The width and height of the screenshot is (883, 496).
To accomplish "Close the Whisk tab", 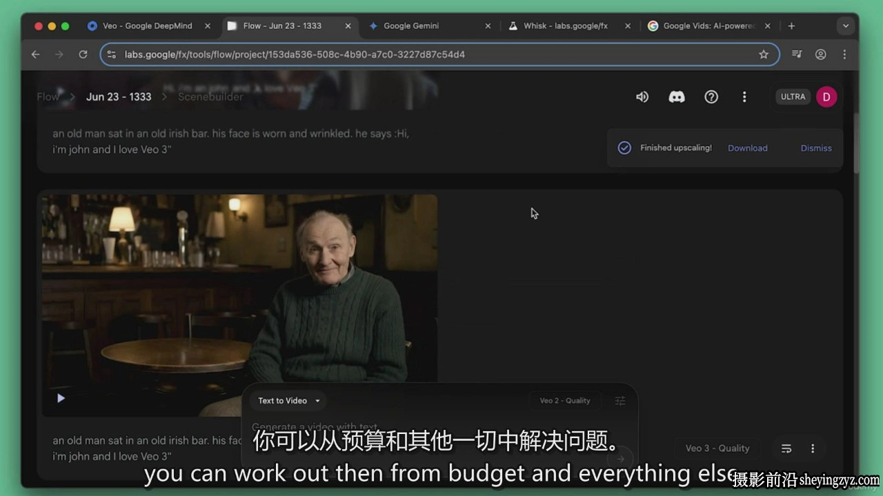I will pos(627,26).
